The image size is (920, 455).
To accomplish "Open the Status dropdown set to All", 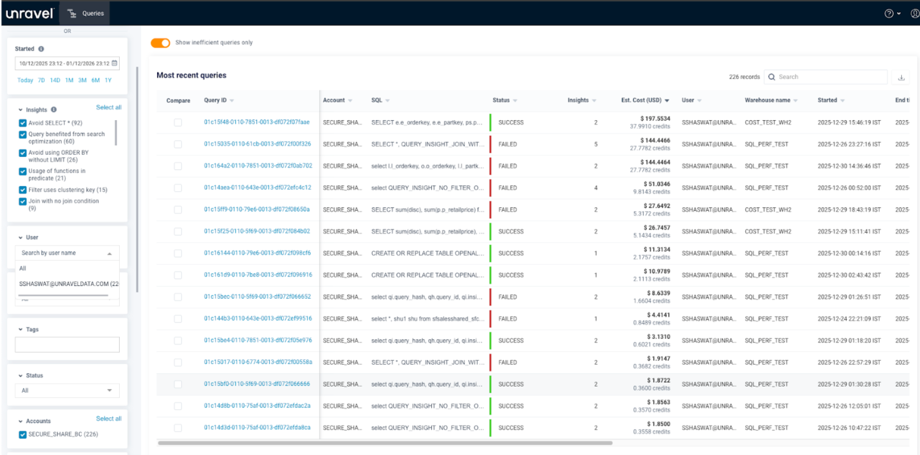I will click(67, 390).
